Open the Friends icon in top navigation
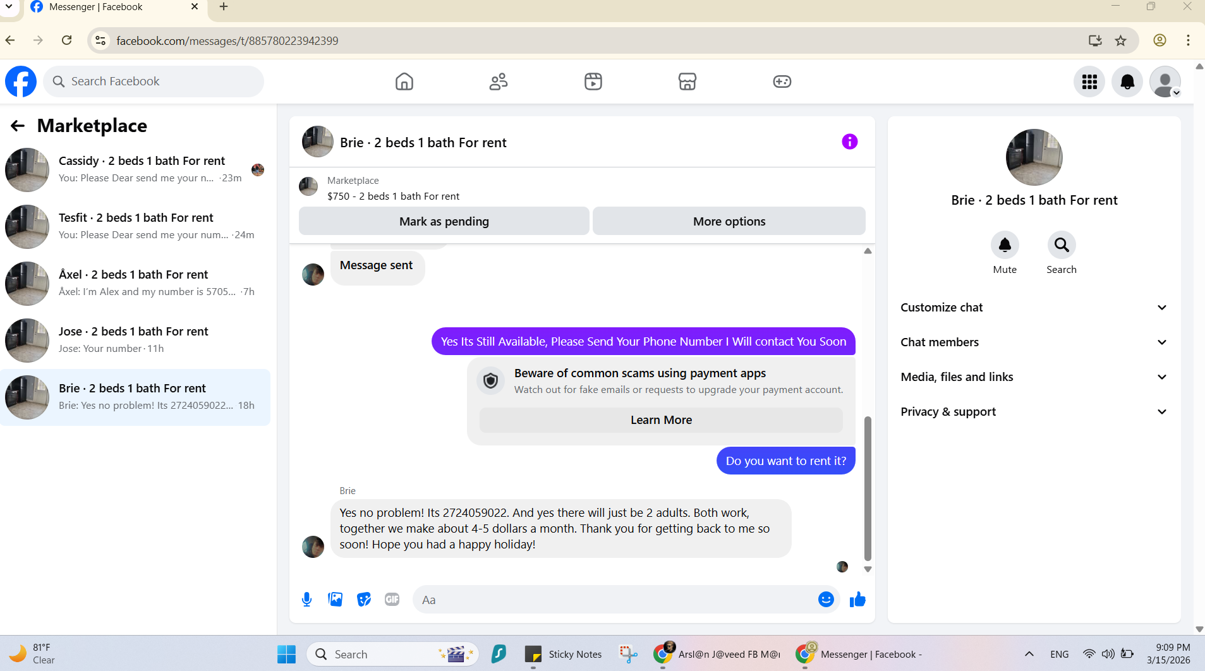The width and height of the screenshot is (1205, 671). (499, 82)
